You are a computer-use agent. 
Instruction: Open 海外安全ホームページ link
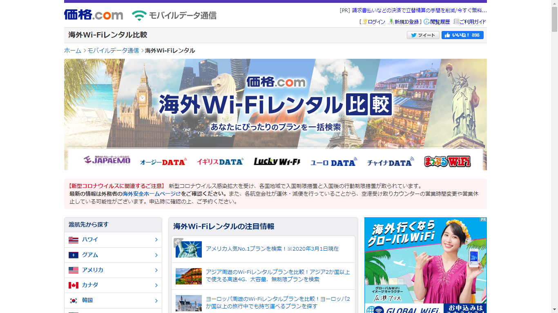tap(152, 194)
